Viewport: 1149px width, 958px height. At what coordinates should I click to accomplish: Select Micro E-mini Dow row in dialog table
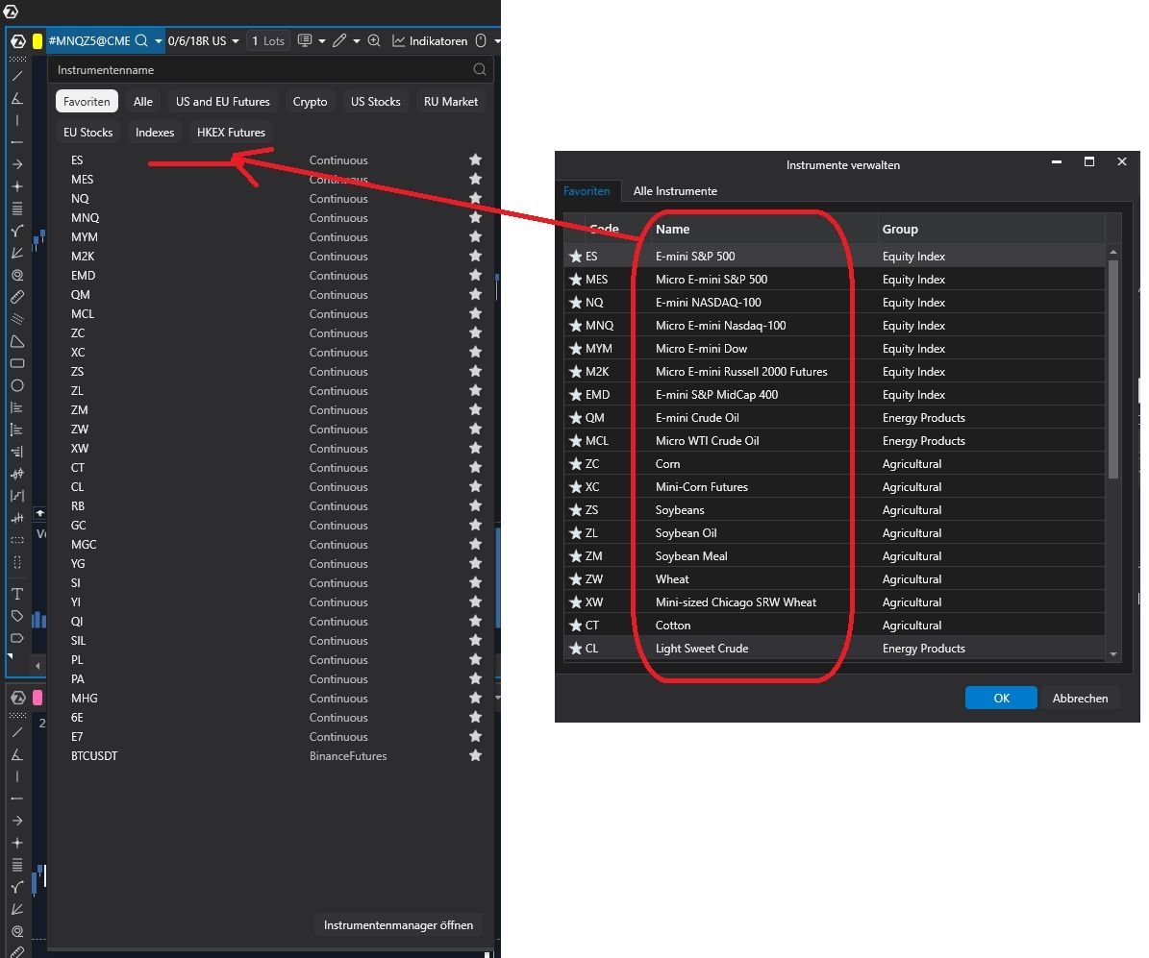click(x=834, y=349)
